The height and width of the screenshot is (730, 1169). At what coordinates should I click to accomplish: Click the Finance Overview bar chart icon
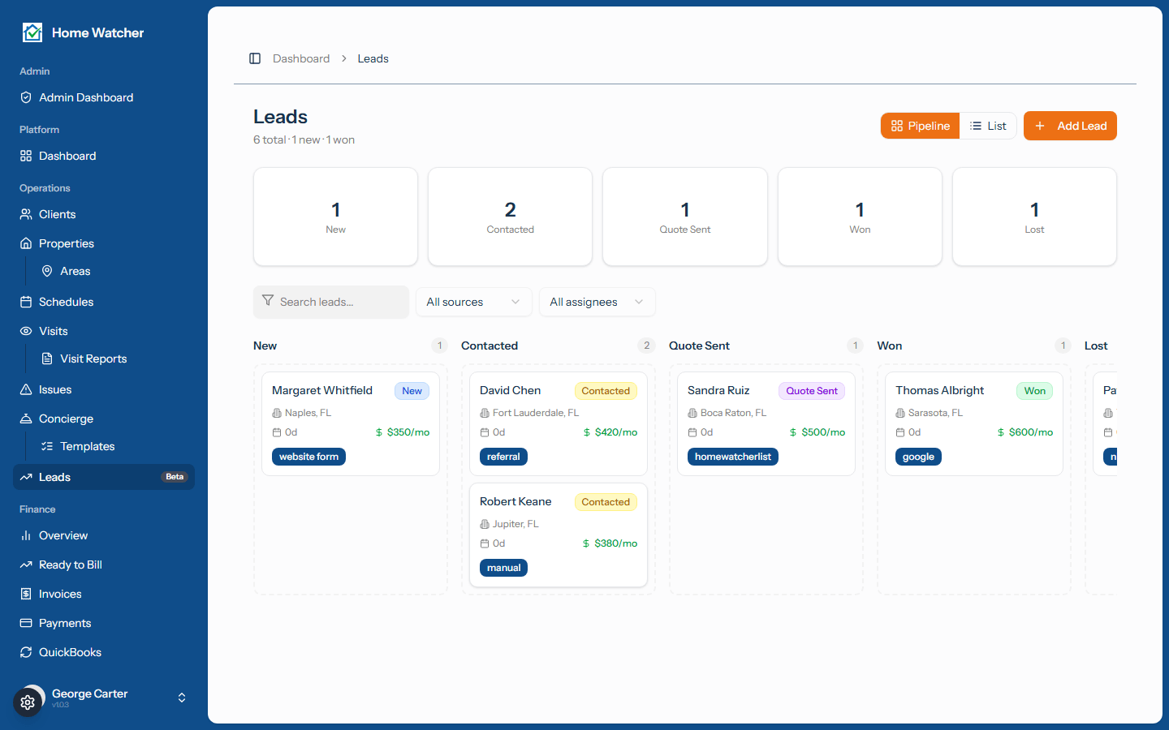[x=26, y=535]
